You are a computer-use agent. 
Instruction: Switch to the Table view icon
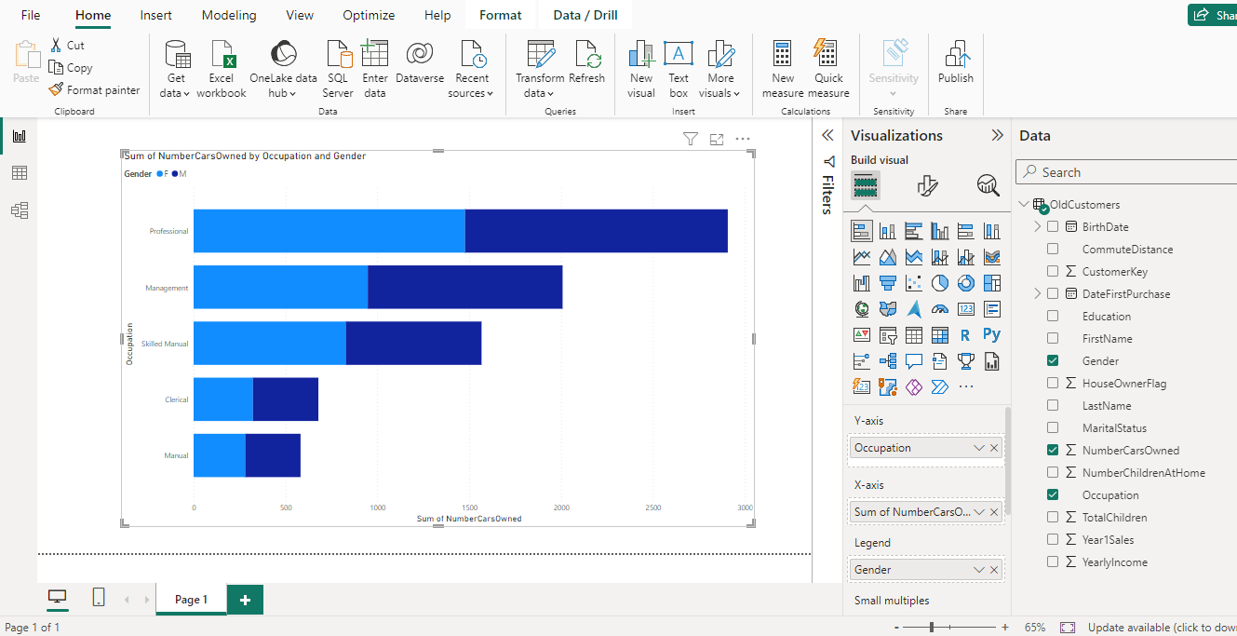pyautogui.click(x=19, y=171)
